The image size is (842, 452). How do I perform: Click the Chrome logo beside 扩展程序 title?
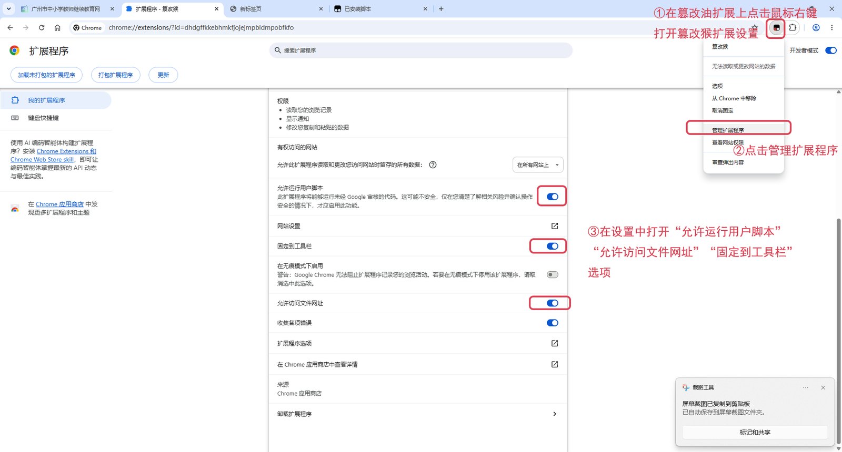tap(15, 50)
